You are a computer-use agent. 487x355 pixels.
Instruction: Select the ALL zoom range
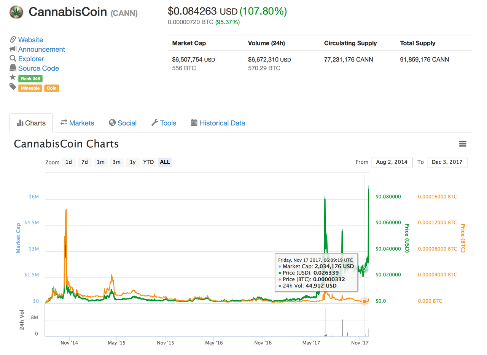pyautogui.click(x=165, y=162)
